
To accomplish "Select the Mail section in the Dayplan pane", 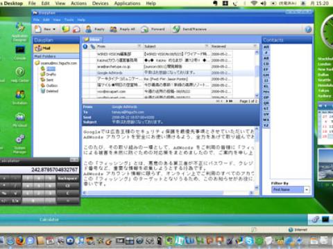I will coord(56,48).
